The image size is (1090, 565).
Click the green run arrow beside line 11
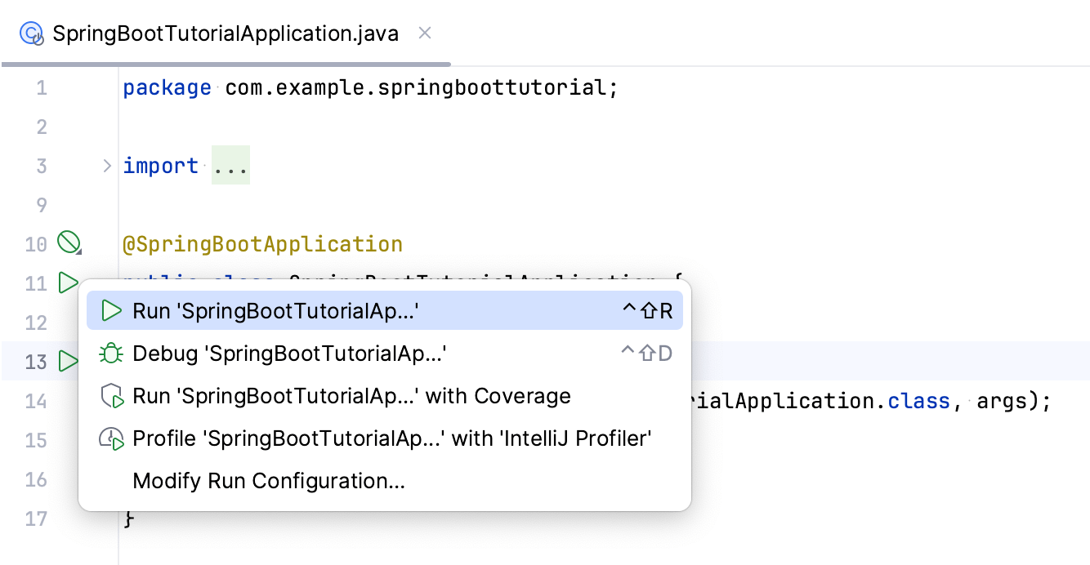tap(69, 283)
